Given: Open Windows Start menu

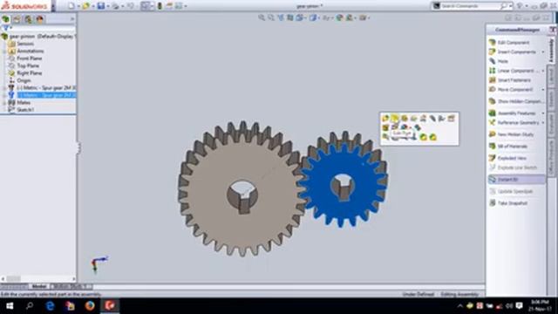Looking at the screenshot, I should 10,306.
